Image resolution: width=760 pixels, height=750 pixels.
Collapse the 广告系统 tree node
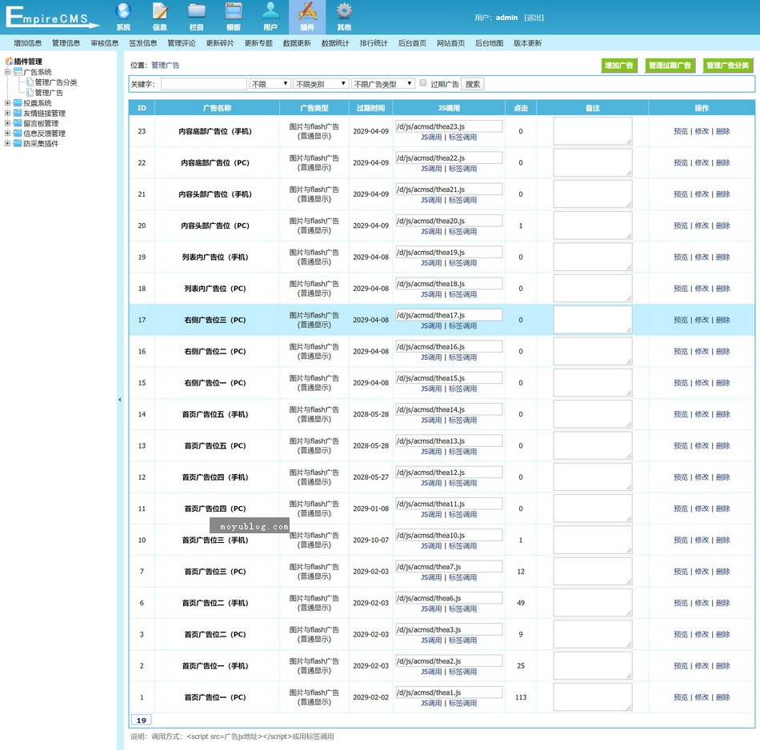[x=7, y=72]
